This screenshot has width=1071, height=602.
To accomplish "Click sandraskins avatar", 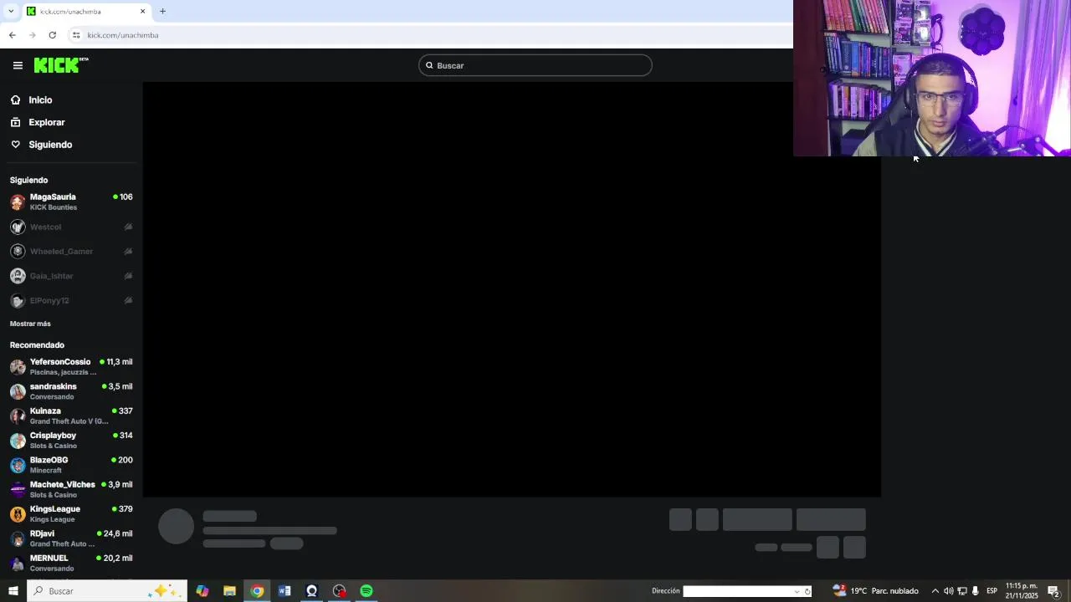I will [x=18, y=391].
